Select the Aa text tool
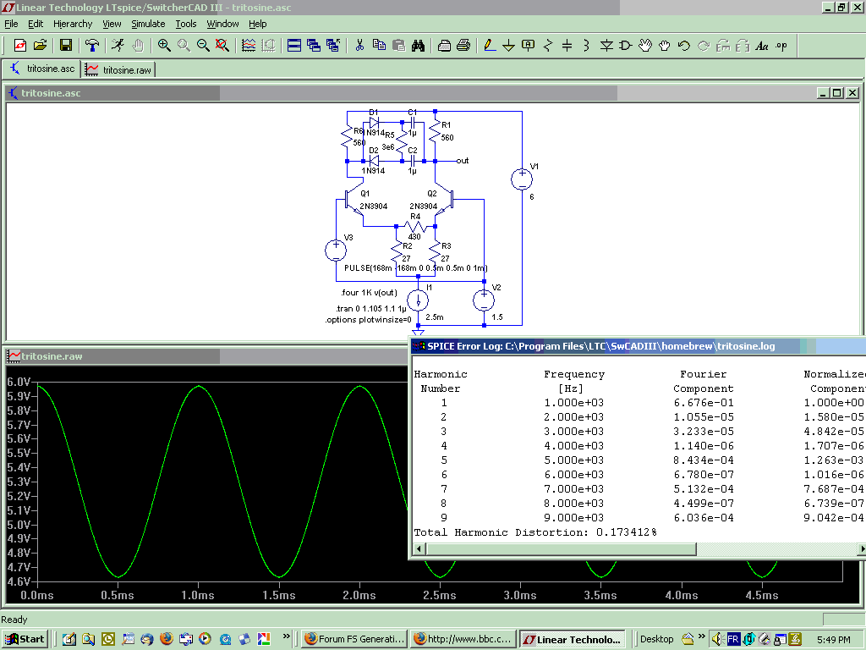 [x=762, y=46]
